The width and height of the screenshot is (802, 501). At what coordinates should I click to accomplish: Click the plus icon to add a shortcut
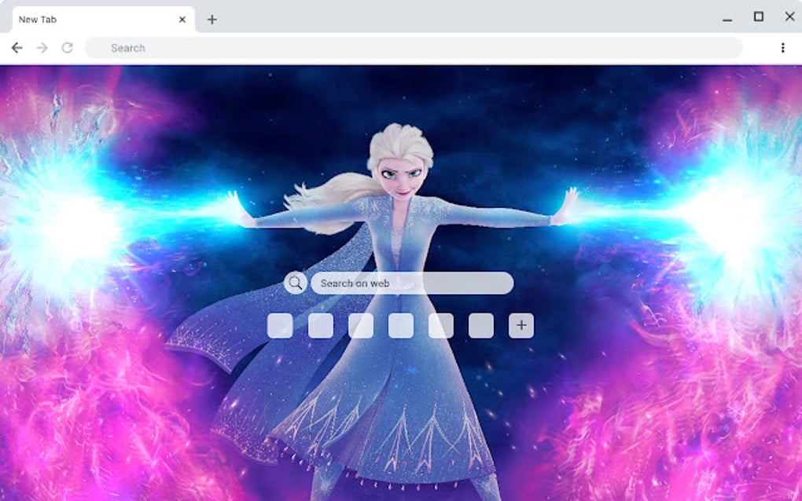pyautogui.click(x=520, y=325)
